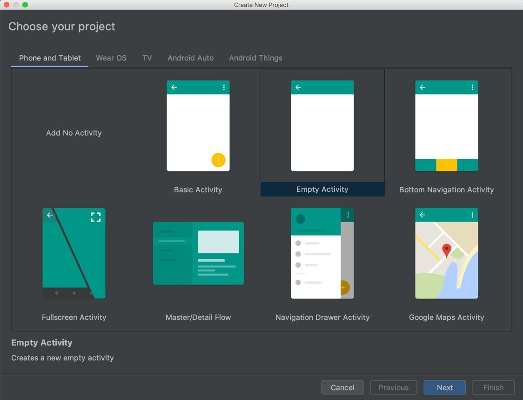Click the yellow bottom bar item in Bottom Navigation preview
Image resolution: width=523 pixels, height=400 pixels.
tap(447, 165)
